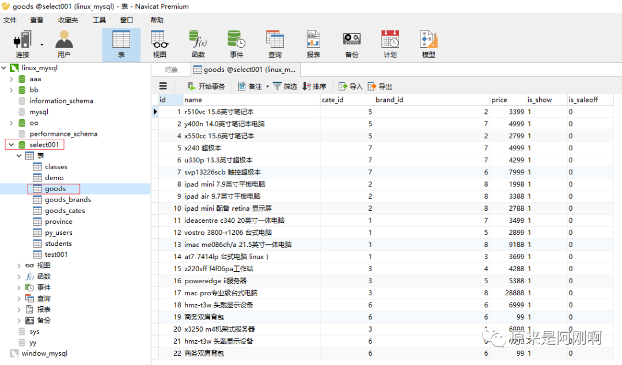Open the 文件 menu
Screen dimensions: 622x365
[10, 20]
